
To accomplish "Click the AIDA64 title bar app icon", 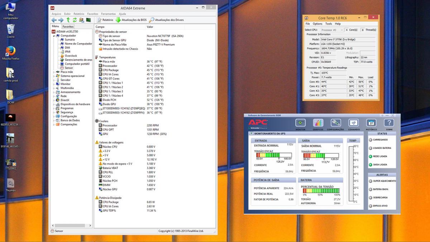I will tap(53, 8).
